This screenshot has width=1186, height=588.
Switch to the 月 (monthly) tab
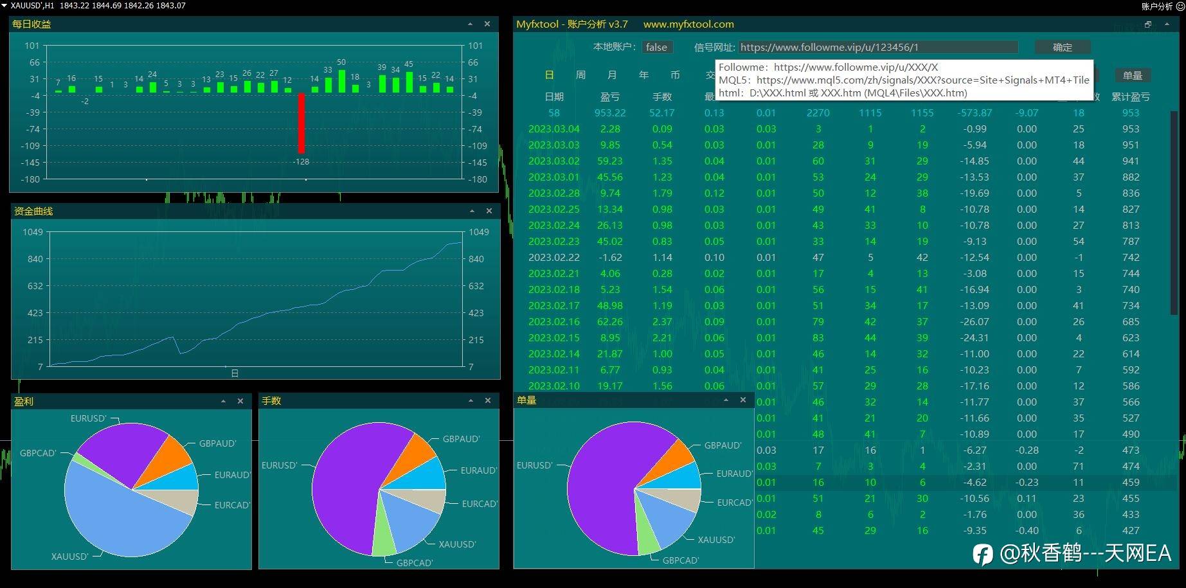612,75
